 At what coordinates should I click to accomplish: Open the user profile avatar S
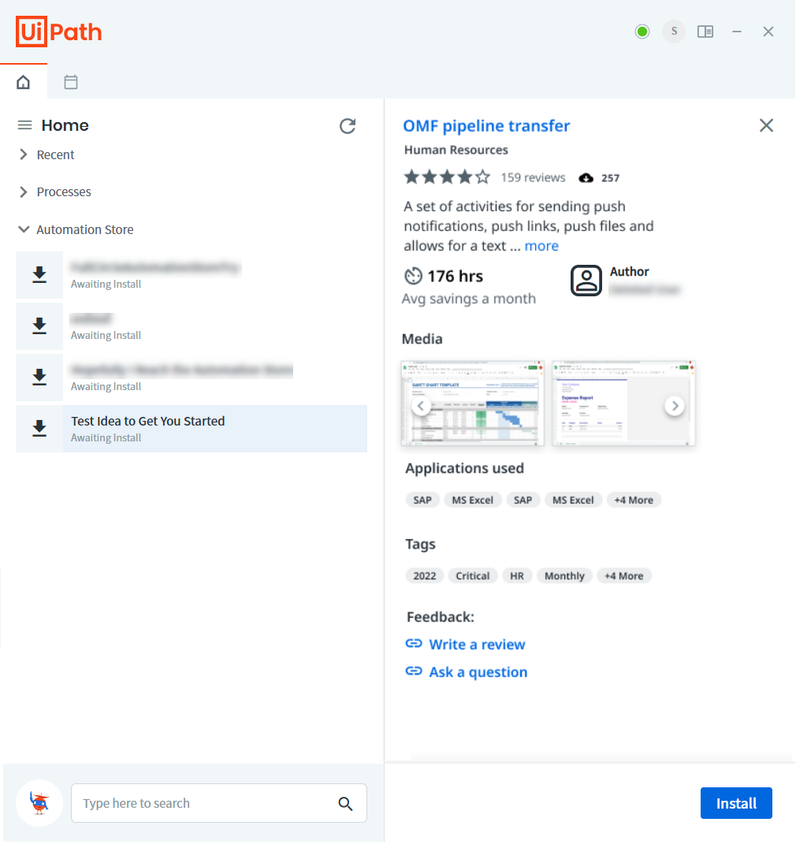[674, 32]
